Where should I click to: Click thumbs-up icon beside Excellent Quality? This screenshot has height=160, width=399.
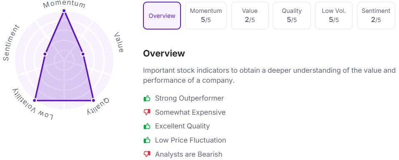click(x=147, y=126)
